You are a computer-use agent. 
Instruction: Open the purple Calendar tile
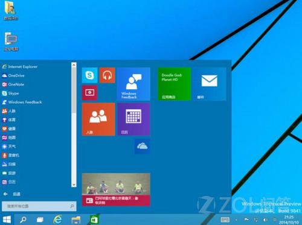[133, 119]
